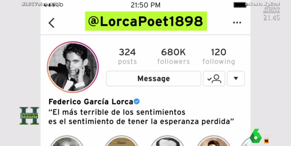Open the 680K followers list
This screenshot has height=146, width=291.
pos(173,57)
